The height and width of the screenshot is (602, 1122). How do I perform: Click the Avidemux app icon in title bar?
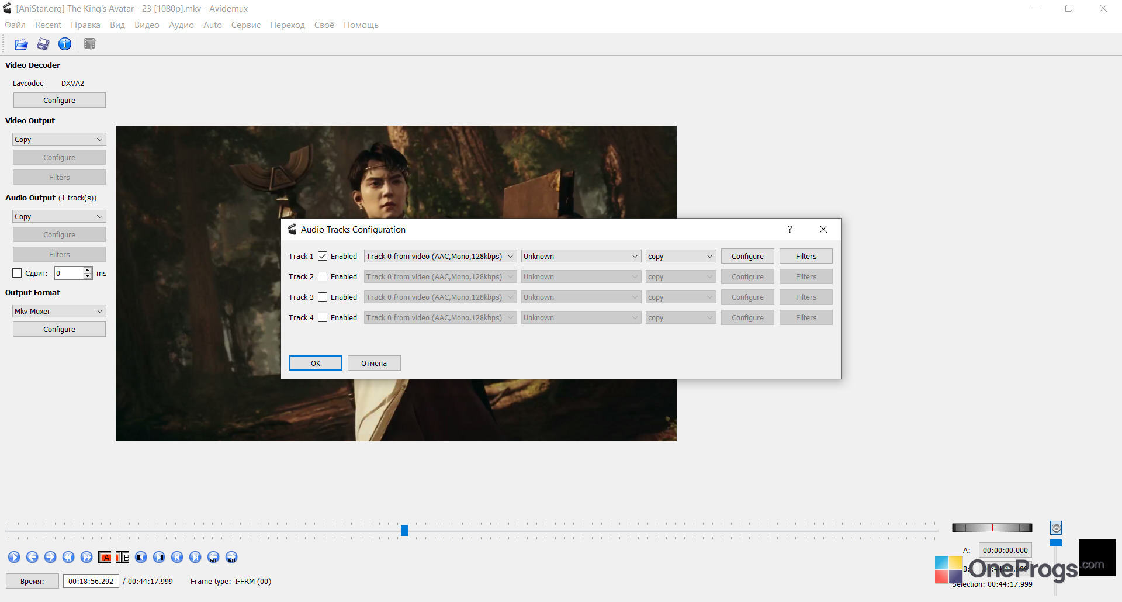click(x=7, y=8)
